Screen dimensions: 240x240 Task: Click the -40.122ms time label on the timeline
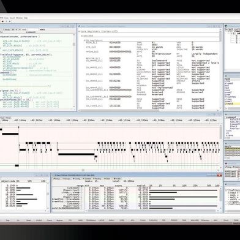(x=211, y=121)
